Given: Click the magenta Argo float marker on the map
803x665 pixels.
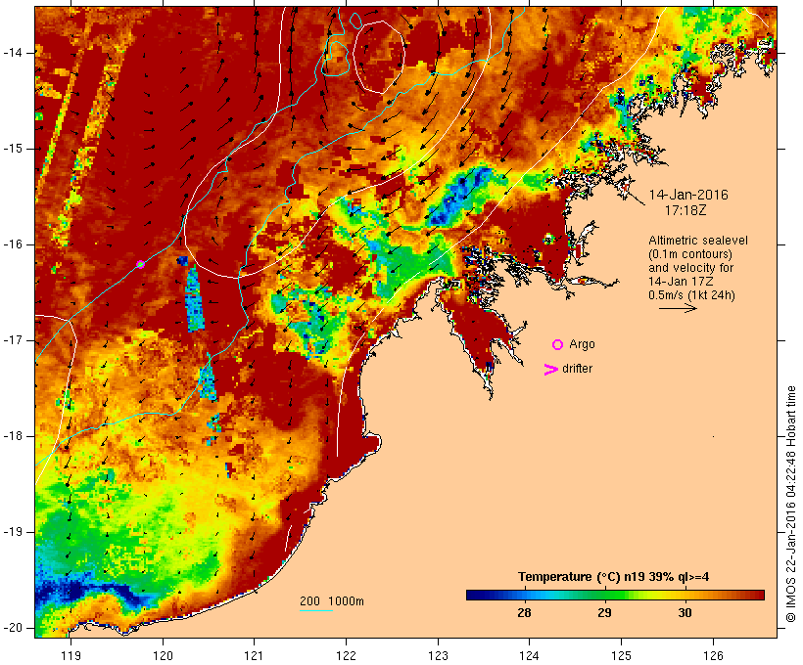Looking at the screenshot, I should (140, 264).
